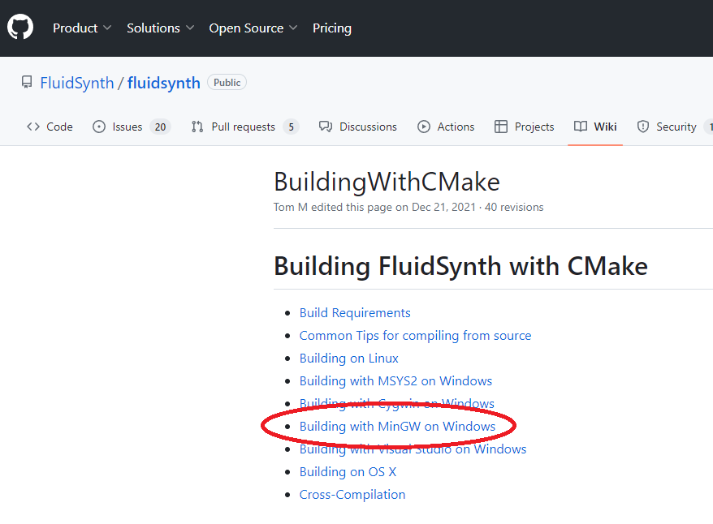Click the Public visibility badge
The width and height of the screenshot is (713, 524).
click(227, 82)
